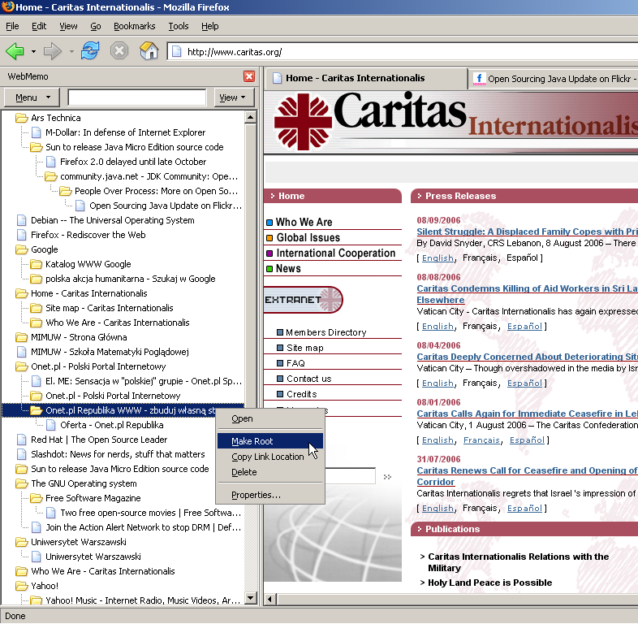
Task: Open Silent Struggle press release link
Action: [528, 232]
